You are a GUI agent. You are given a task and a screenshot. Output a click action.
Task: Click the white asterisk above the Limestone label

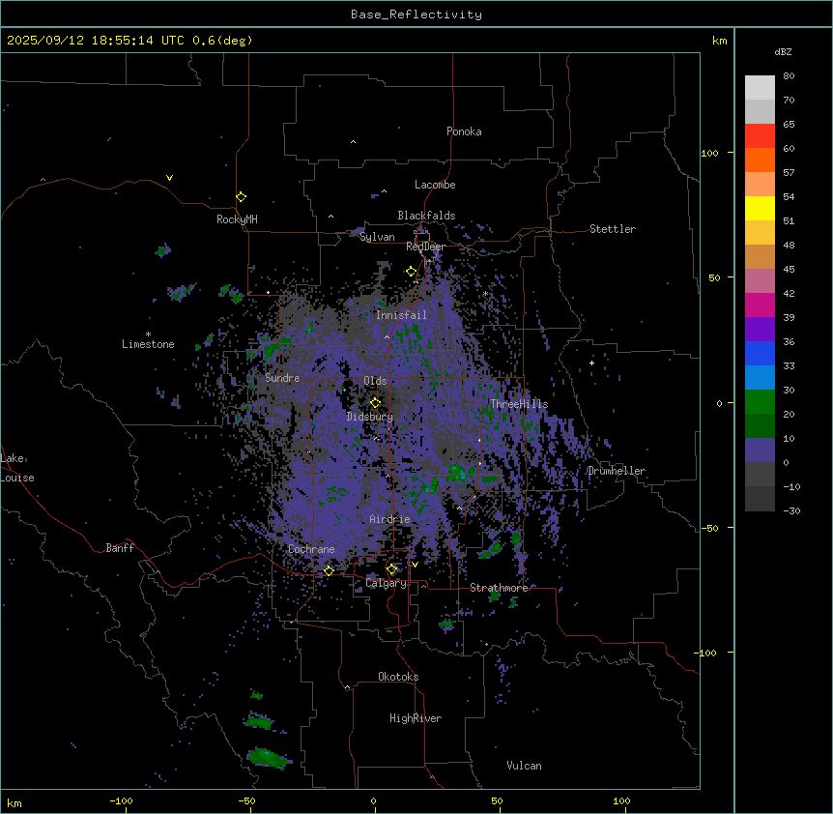148,334
